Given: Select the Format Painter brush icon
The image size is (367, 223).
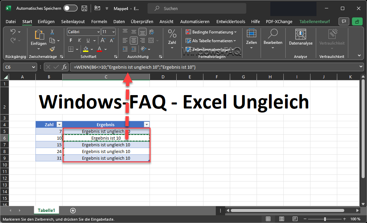Looking at the screenshot, I should tap(52, 49).
